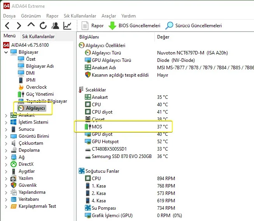The height and width of the screenshot is (221, 254).
Task: Select the 1. Kasa fan row
Action: pyautogui.click(x=130, y=186)
